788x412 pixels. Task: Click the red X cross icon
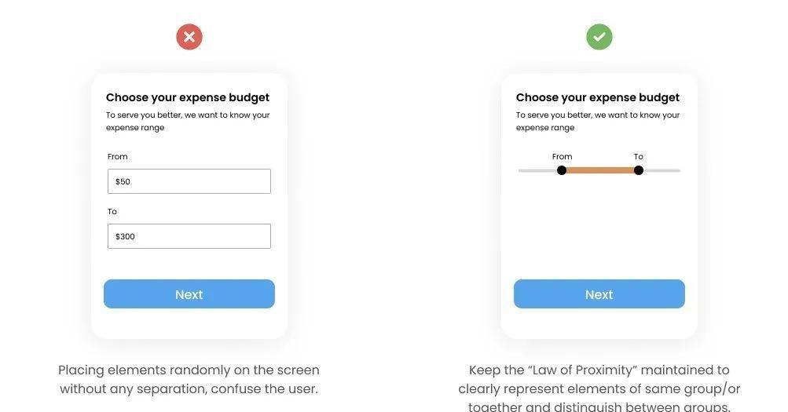click(x=189, y=37)
